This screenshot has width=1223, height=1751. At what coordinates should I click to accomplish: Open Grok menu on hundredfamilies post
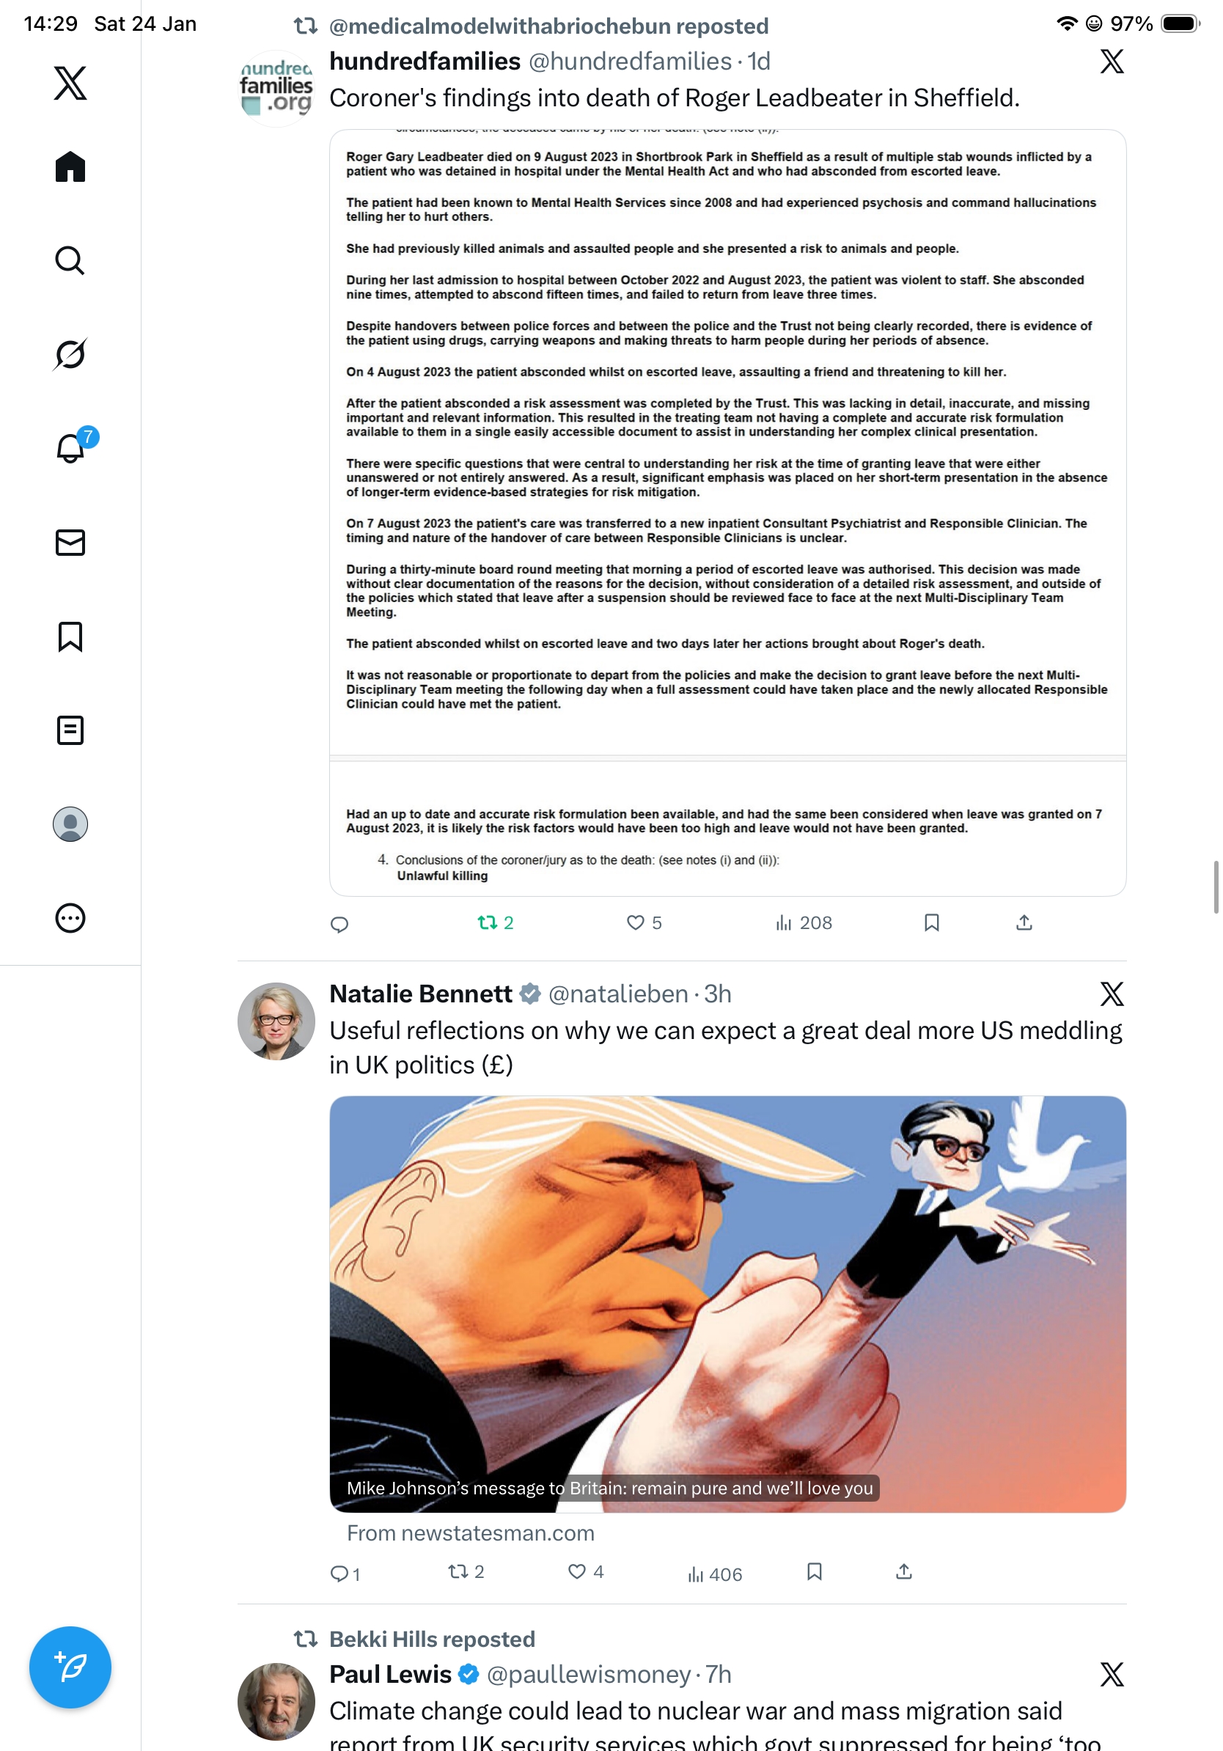(1112, 61)
